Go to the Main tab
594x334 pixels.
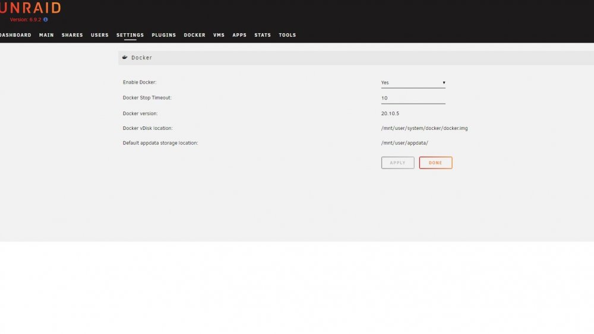tap(46, 35)
